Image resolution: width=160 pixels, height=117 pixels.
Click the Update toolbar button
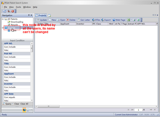pyautogui.click(x=42, y=20)
